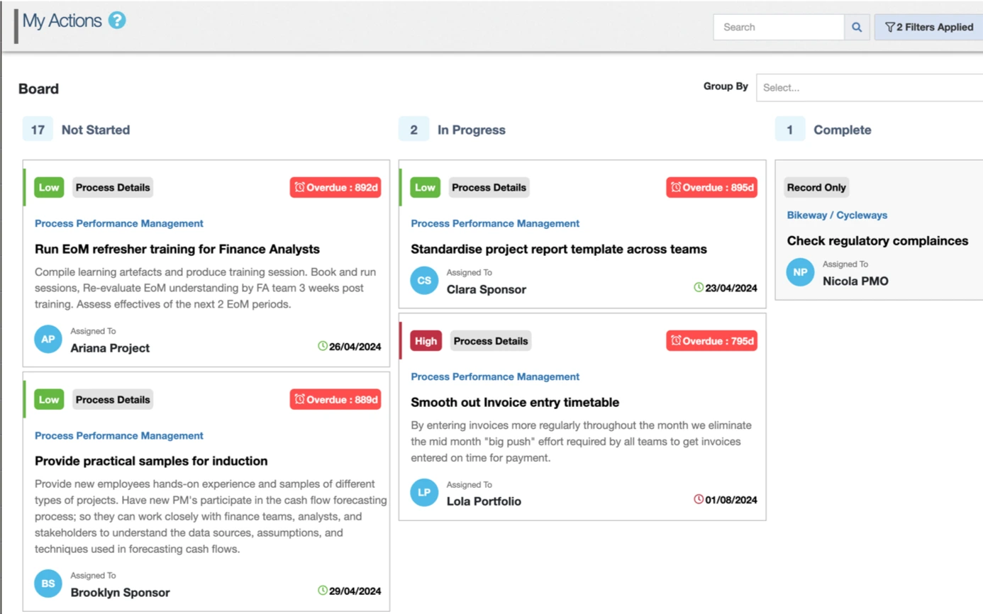Click green clock icon beside 26/04/2024

pyautogui.click(x=323, y=346)
